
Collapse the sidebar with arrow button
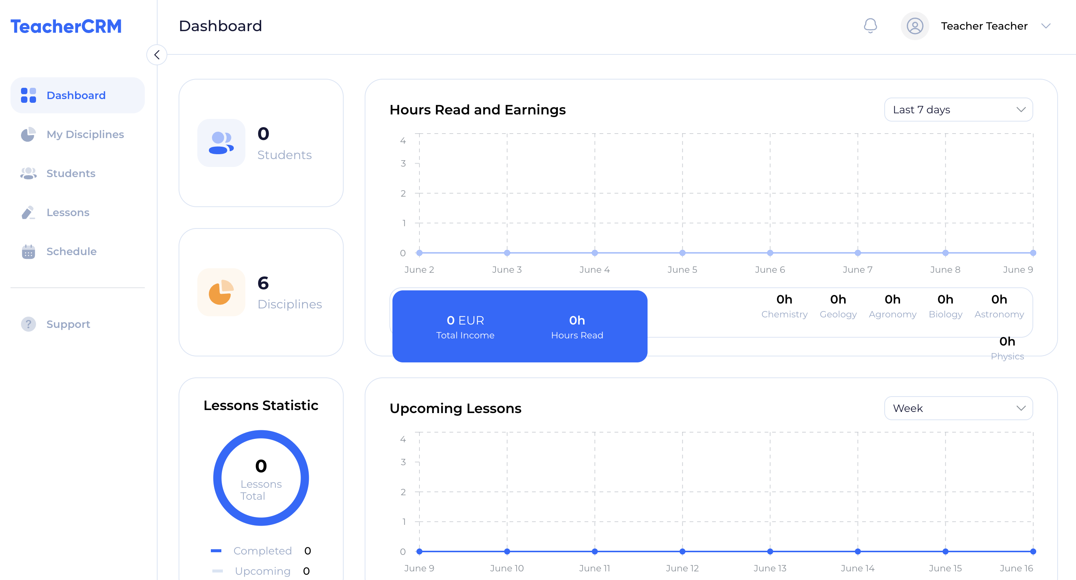point(157,55)
